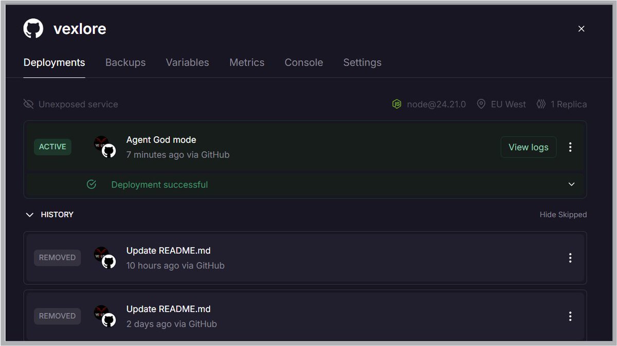
Task: Click the Node.js hexagon icon
Action: (397, 104)
